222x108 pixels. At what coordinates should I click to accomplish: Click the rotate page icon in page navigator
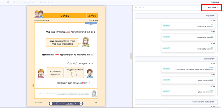(x=81, y=103)
